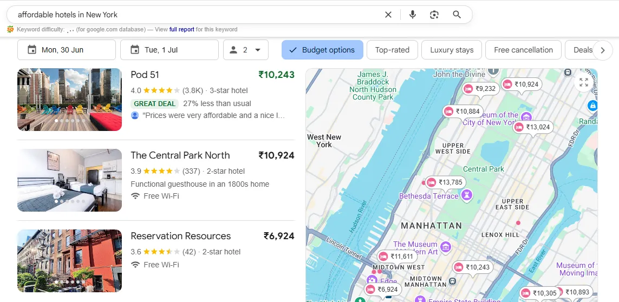Click the Bethesda Terrace landmark marker
Image resolution: width=619 pixels, height=302 pixels.
click(467, 194)
